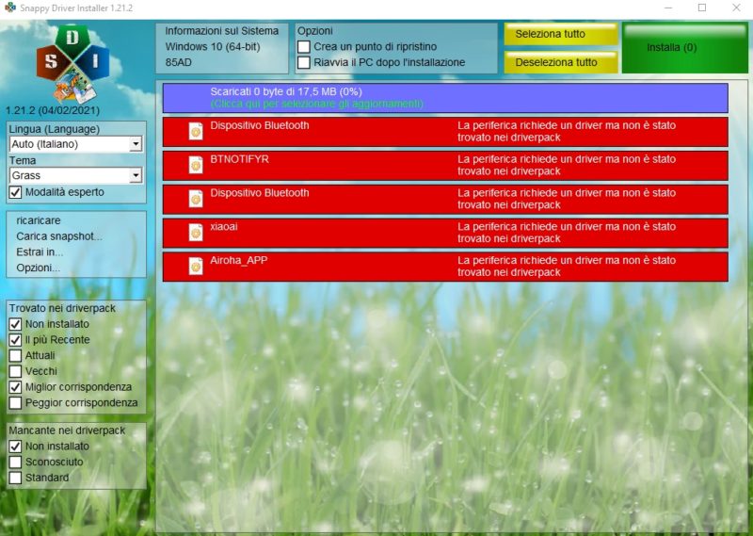This screenshot has width=753, height=536.
Task: Select Estrai in menu entry
Action: click(40, 252)
